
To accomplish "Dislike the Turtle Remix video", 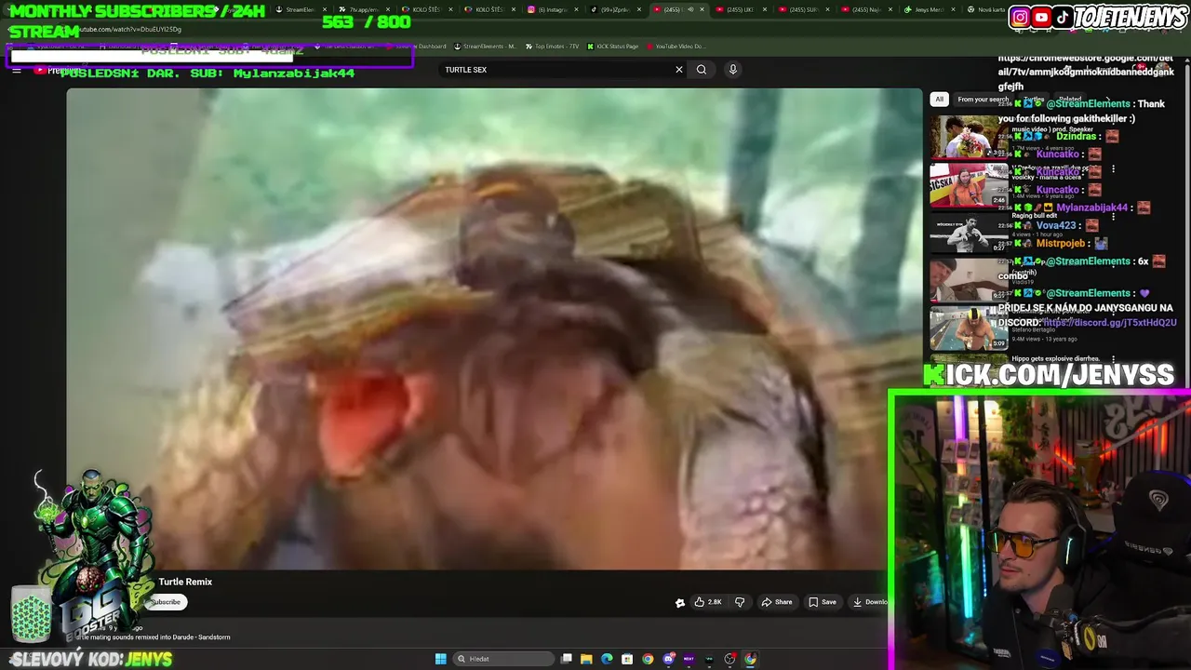I will (x=740, y=602).
